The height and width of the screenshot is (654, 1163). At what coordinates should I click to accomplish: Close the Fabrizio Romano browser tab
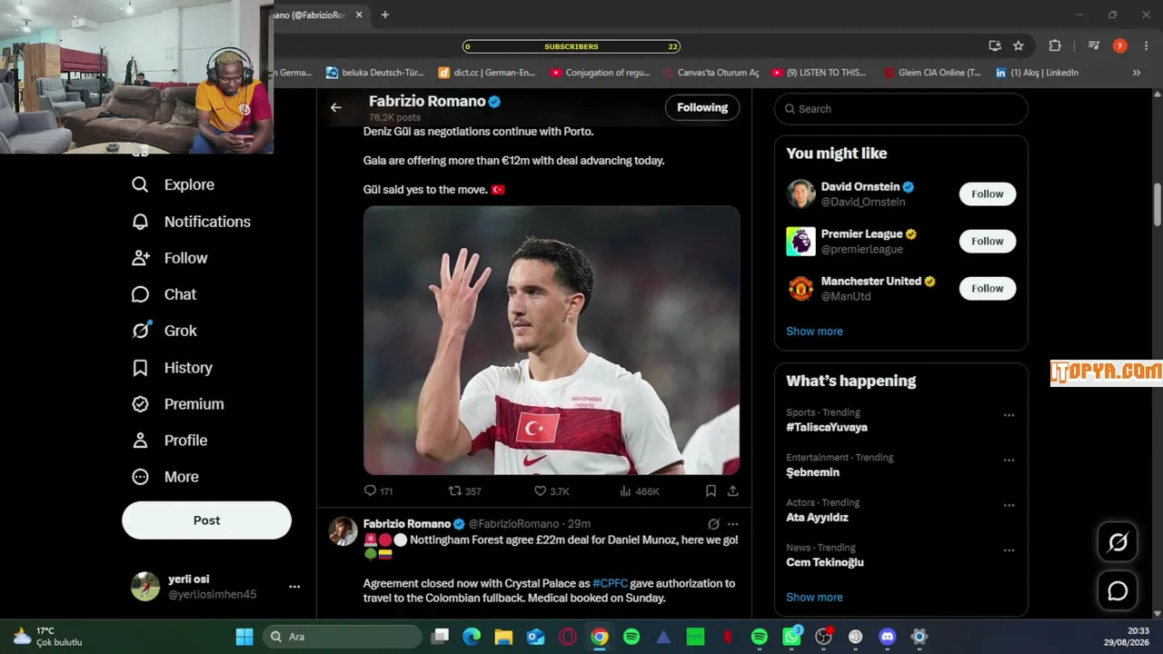tap(359, 15)
